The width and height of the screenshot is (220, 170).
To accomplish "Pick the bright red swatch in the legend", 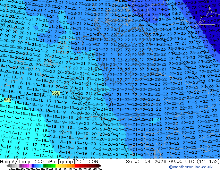I will pos(76,165).
